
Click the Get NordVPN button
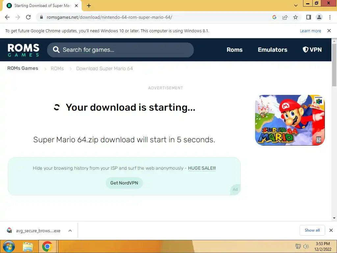point(124,183)
